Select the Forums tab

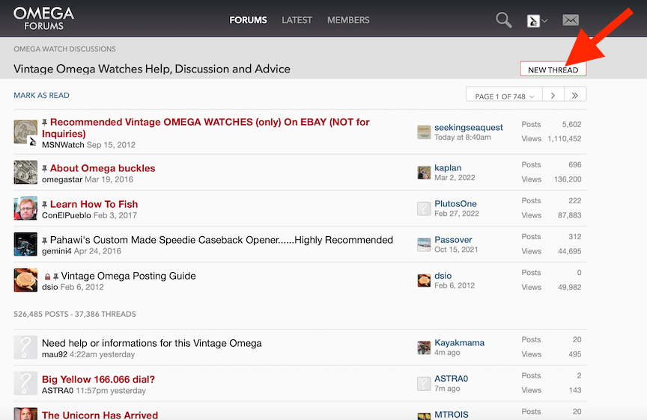[x=248, y=20]
